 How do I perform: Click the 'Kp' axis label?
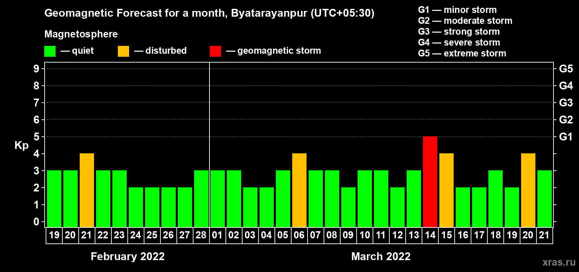point(21,146)
